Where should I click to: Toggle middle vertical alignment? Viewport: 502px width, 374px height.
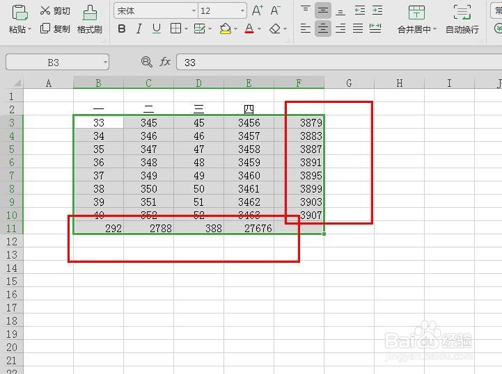click(323, 11)
